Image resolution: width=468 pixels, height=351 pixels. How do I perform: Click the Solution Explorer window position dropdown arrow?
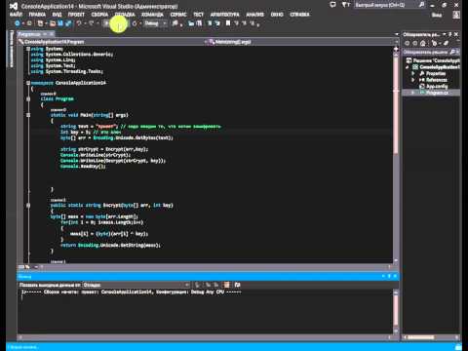tap(445, 34)
